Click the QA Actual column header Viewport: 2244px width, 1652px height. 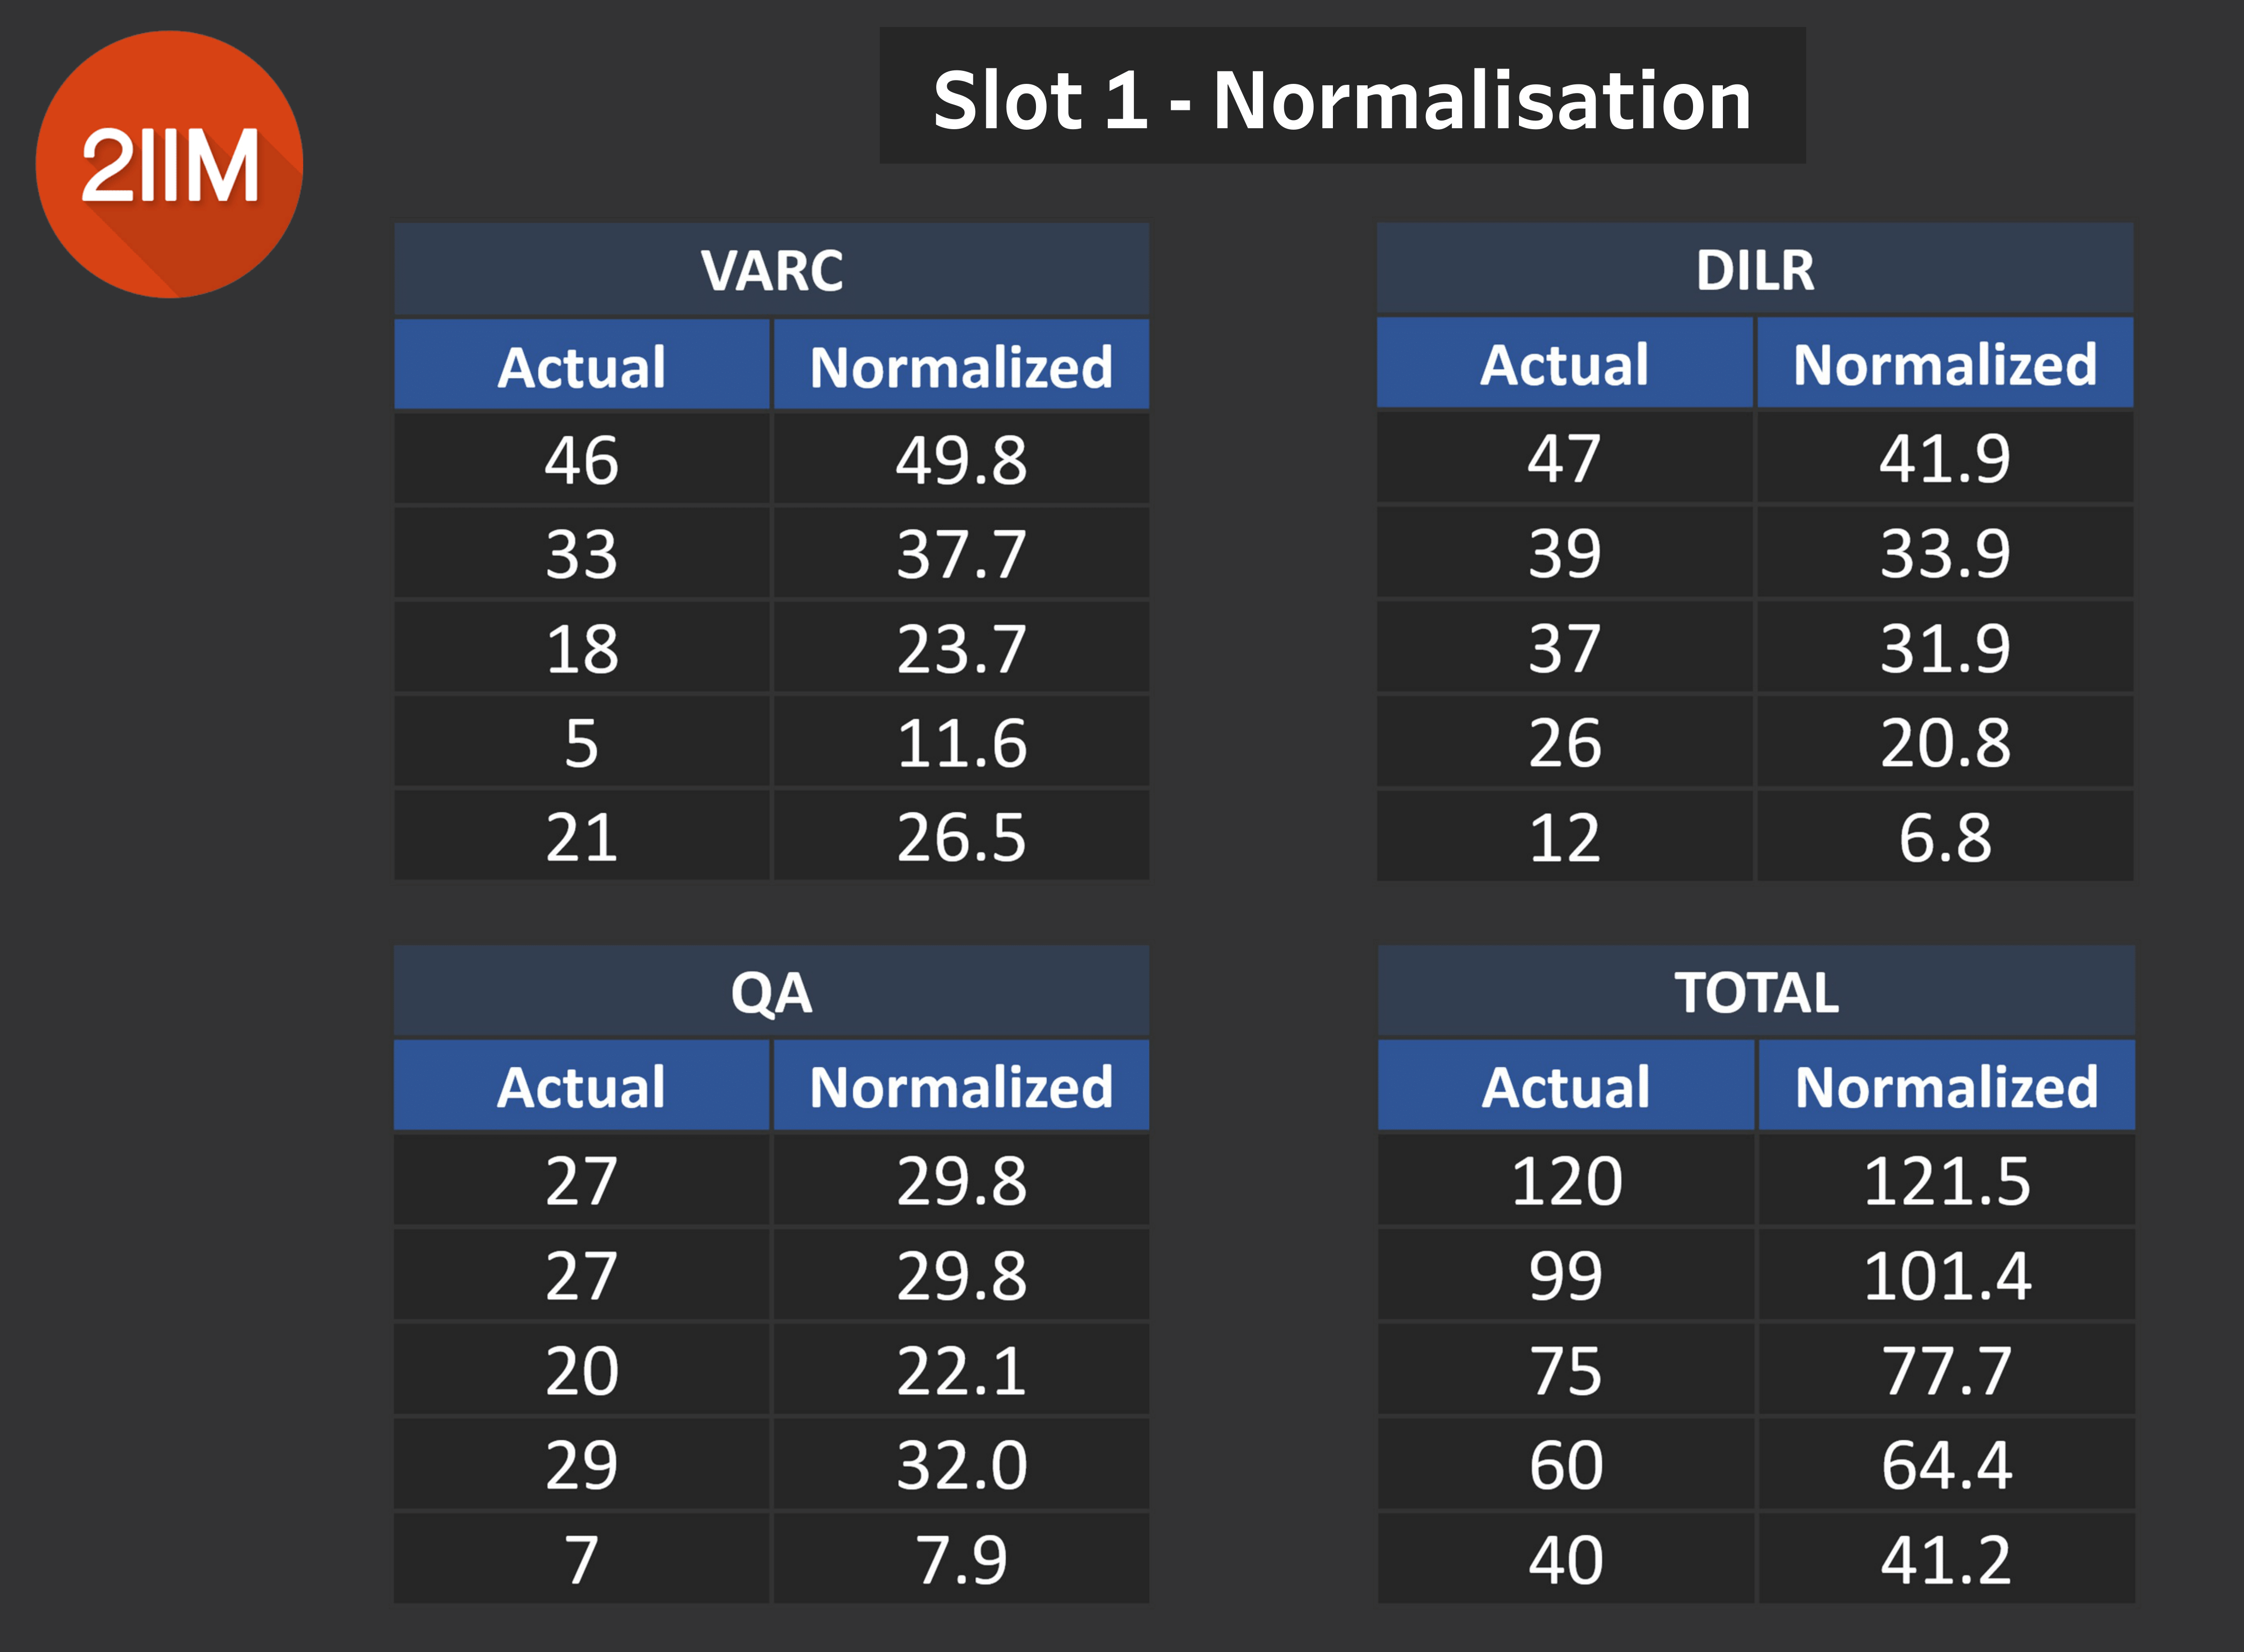point(581,1086)
